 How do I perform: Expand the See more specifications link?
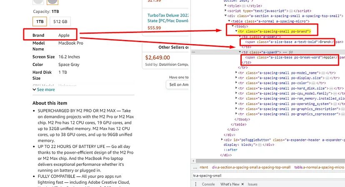coord(45,90)
